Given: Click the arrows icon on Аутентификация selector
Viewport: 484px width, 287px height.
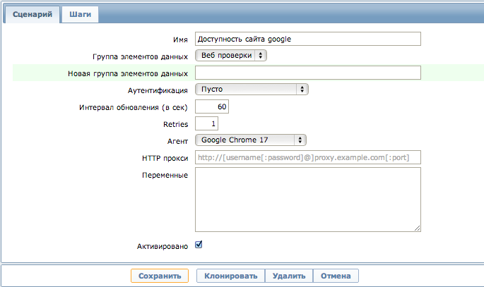Looking at the screenshot, I should (x=302, y=90).
